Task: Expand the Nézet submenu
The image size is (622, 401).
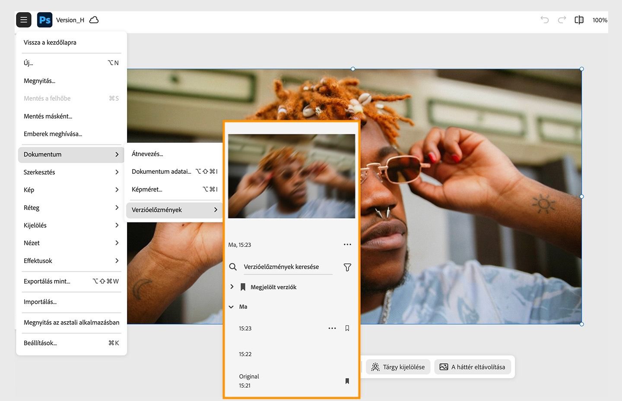Action: coord(71,243)
